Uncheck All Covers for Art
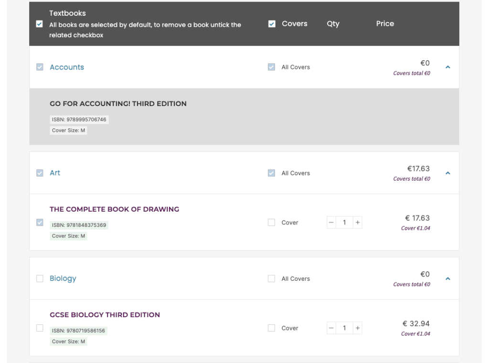Image resolution: width=489 pixels, height=363 pixels. [x=272, y=173]
